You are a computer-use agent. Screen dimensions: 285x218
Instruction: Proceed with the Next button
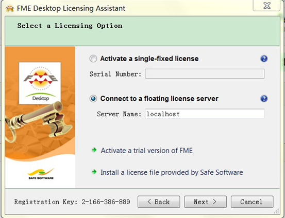(x=206, y=202)
